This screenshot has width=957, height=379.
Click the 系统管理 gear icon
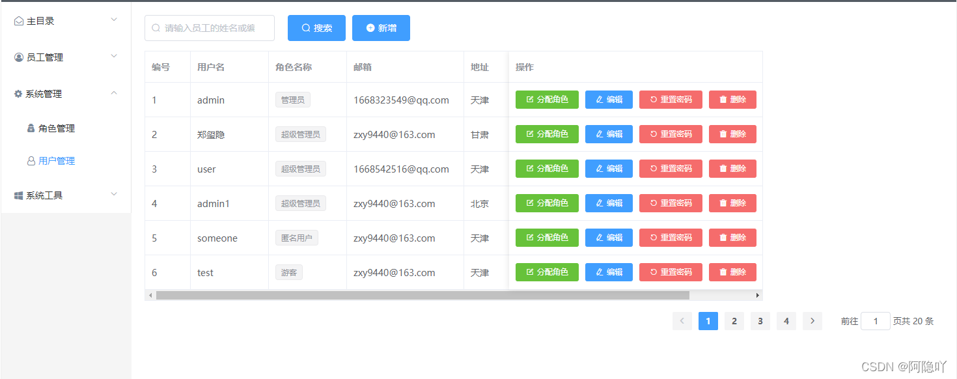18,94
